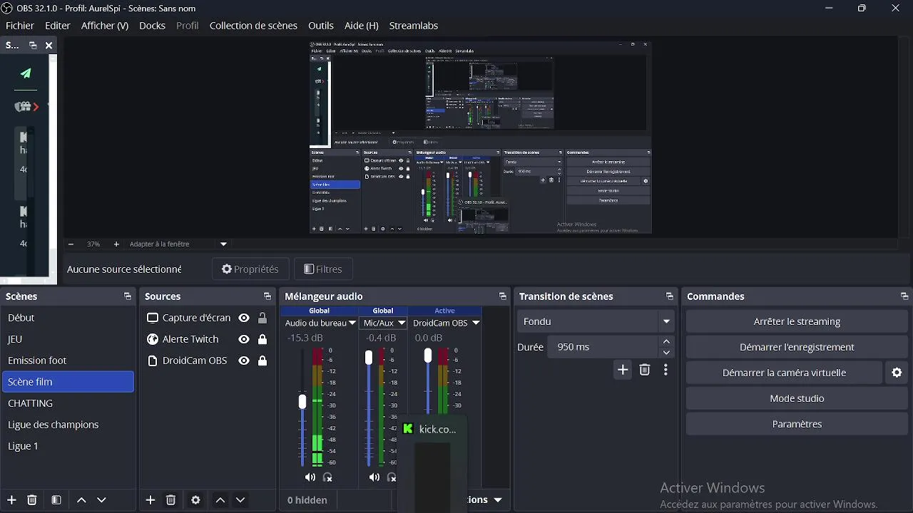Hide the DroidCam OBS source
913x513 pixels.
[244, 361]
